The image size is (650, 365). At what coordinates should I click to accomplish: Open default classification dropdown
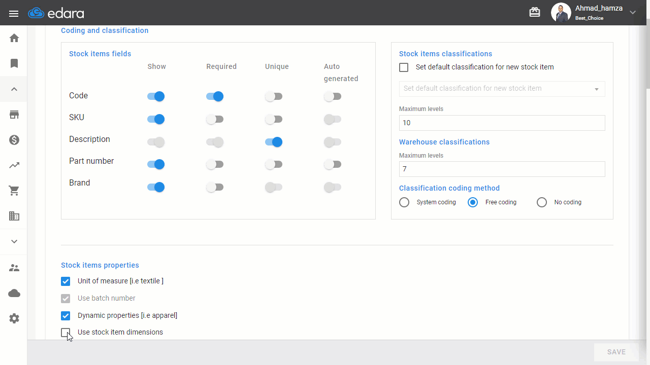click(502, 89)
